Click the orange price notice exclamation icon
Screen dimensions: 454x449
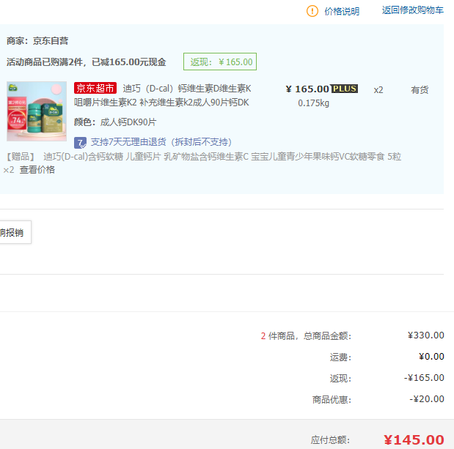click(x=312, y=11)
